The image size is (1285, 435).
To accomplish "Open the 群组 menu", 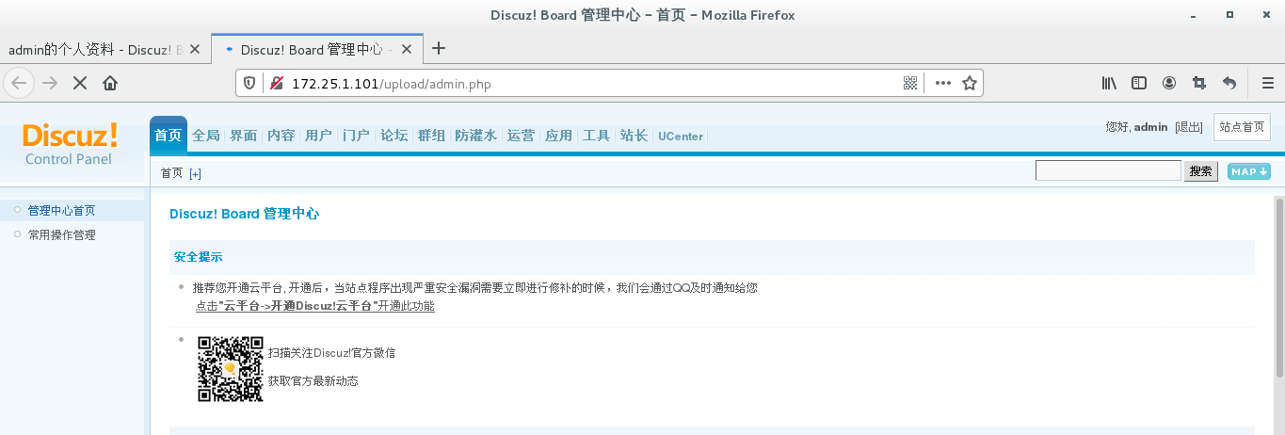I will click(x=431, y=136).
